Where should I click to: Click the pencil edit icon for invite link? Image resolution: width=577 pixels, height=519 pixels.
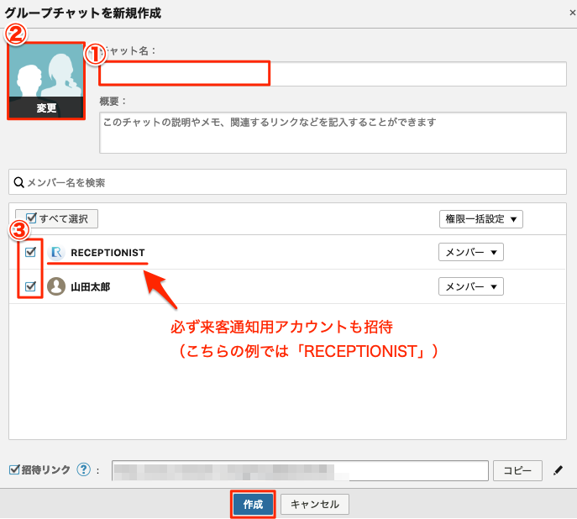coord(558,469)
